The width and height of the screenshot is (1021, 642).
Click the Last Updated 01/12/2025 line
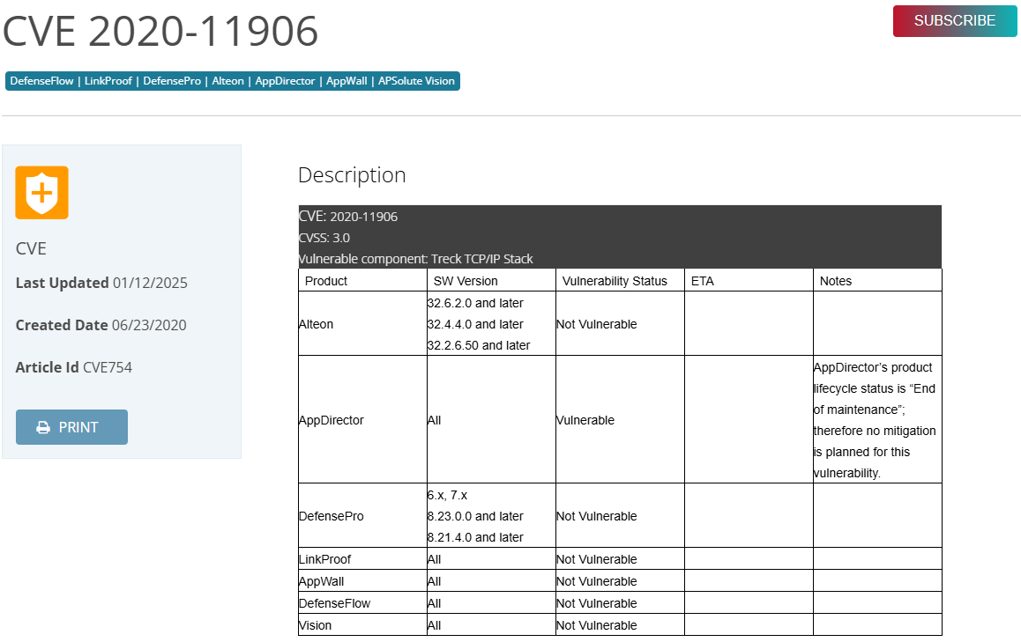(x=101, y=283)
